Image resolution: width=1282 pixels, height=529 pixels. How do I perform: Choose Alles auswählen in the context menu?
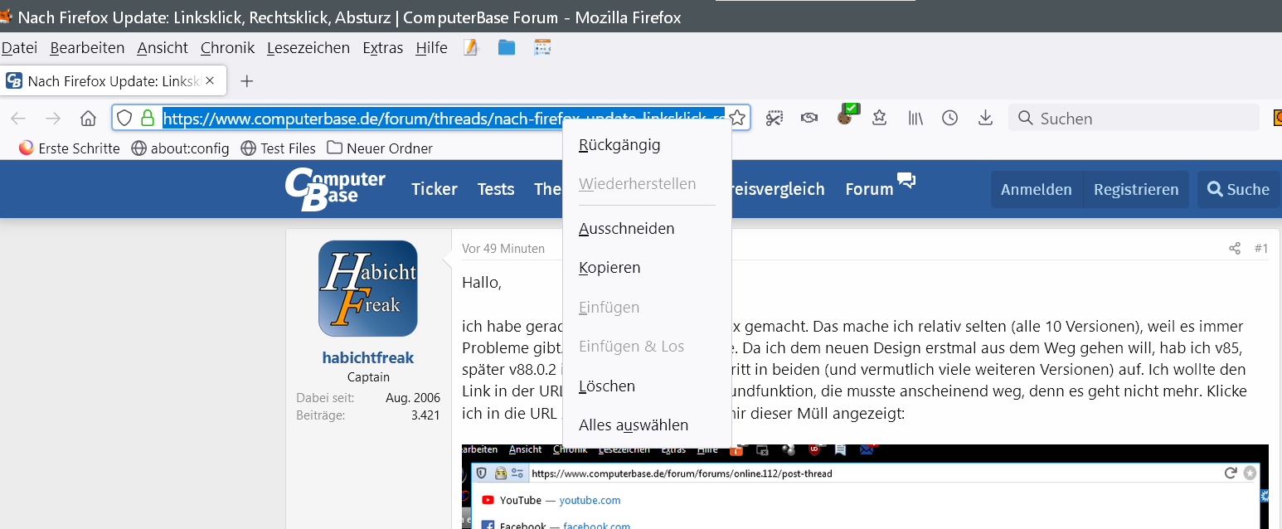point(647,425)
